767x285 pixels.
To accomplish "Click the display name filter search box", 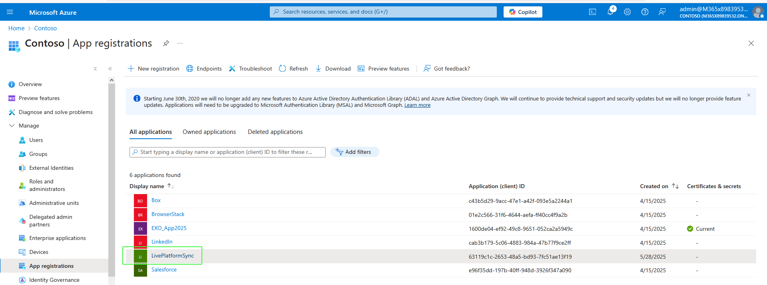I will (x=227, y=152).
